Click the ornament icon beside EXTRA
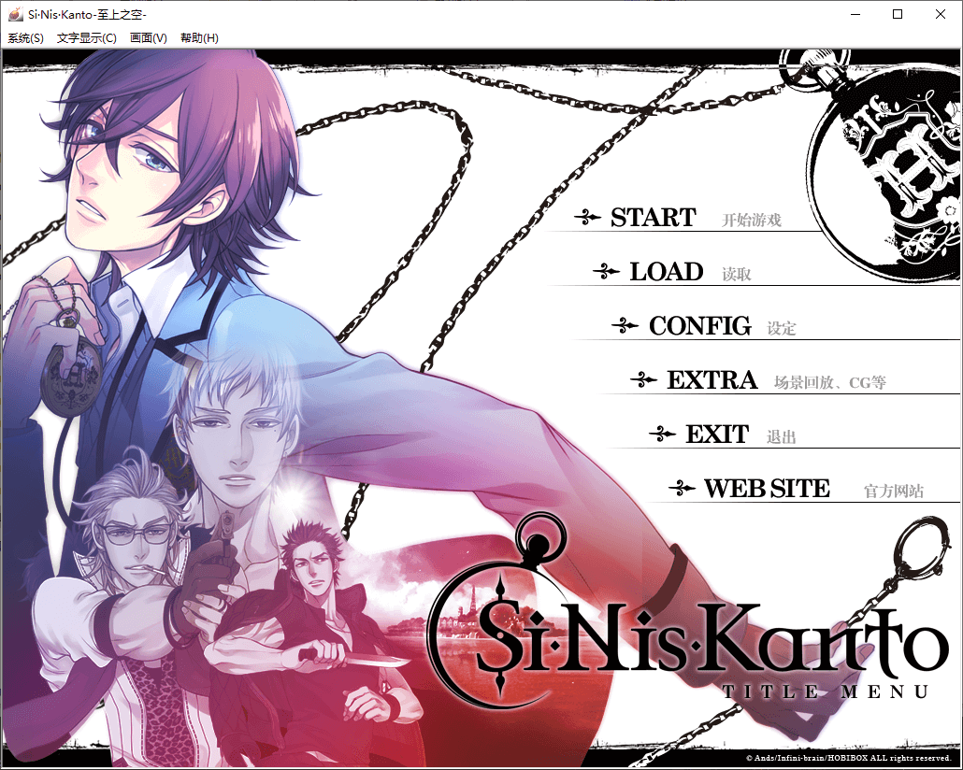This screenshot has height=770, width=963. tap(643, 380)
